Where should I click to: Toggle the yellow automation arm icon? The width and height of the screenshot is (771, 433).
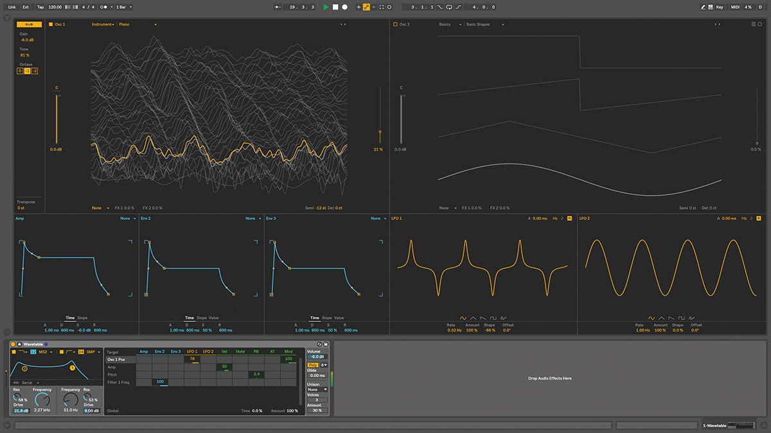(366, 7)
